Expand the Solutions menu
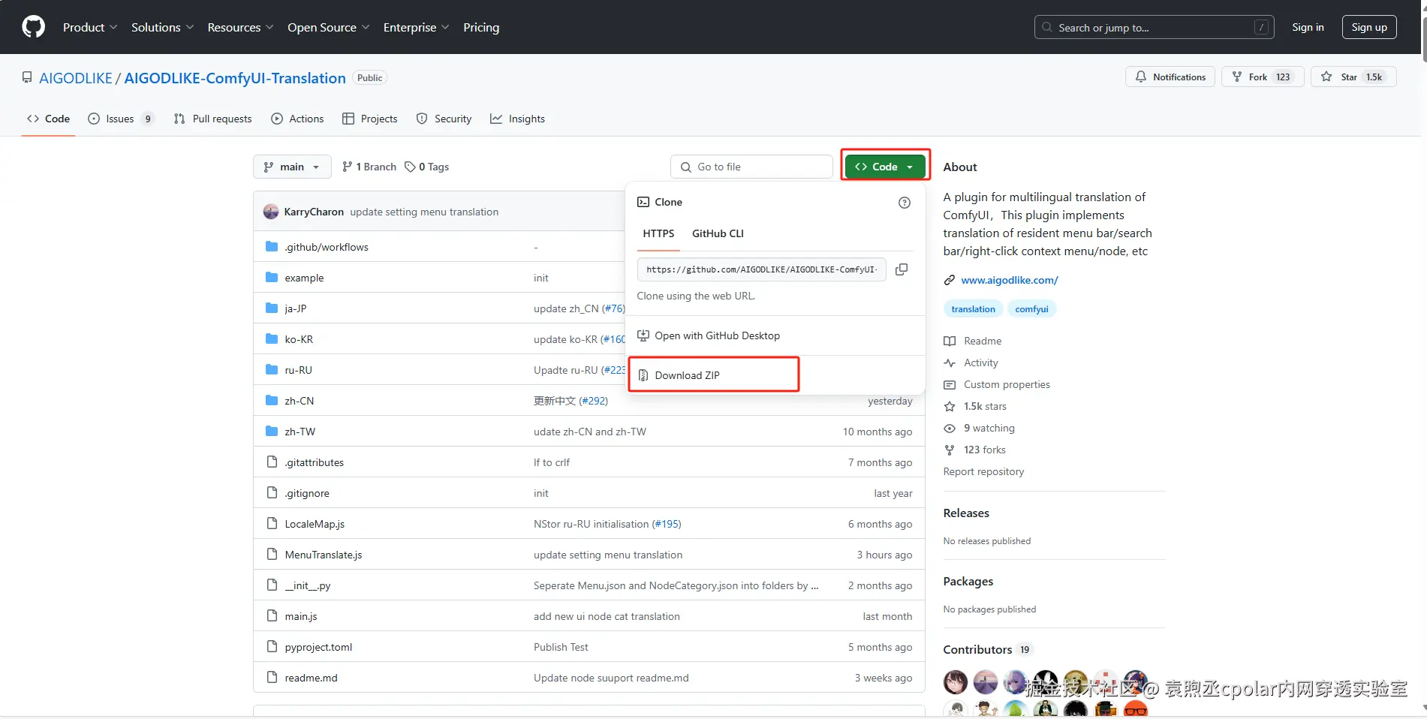This screenshot has height=719, width=1427. point(163,27)
